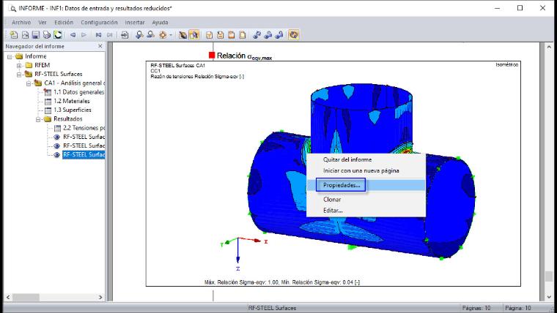Image resolution: width=557 pixels, height=313 pixels.
Task: Collapse the CA1 - Análisis general node
Action: [29, 83]
